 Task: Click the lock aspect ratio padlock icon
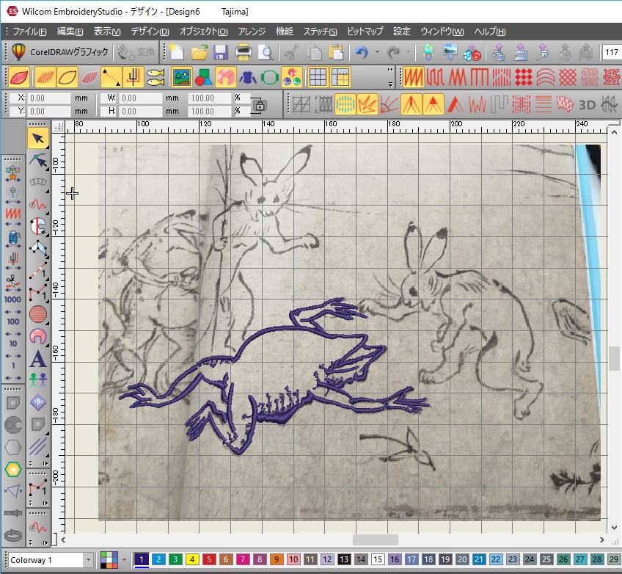[x=260, y=105]
